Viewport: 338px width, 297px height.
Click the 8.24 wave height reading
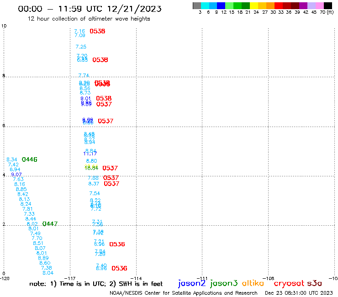point(26,204)
